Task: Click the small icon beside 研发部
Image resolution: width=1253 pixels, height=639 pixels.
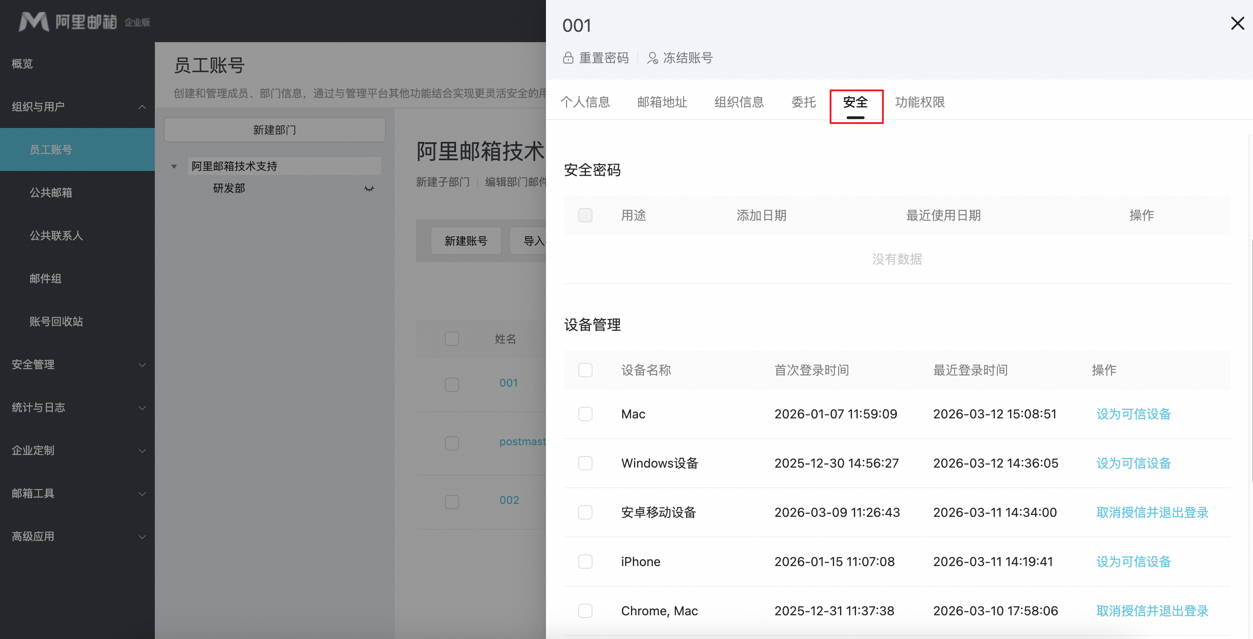Action: click(369, 189)
